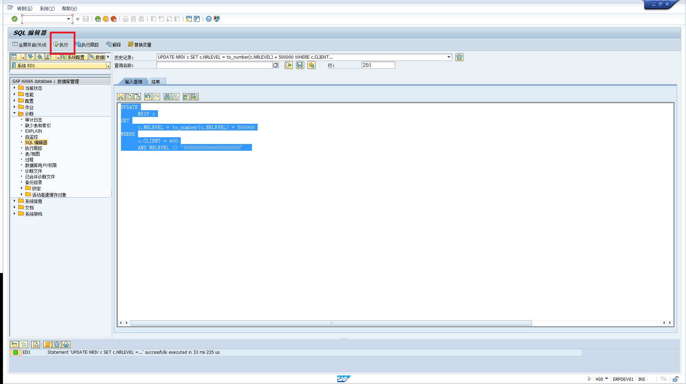Expand the 文档 folder

[x=15, y=207]
